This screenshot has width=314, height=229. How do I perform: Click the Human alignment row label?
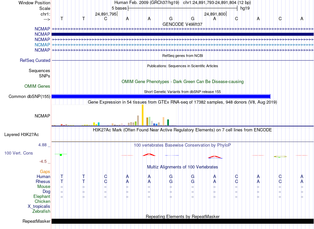43,177
